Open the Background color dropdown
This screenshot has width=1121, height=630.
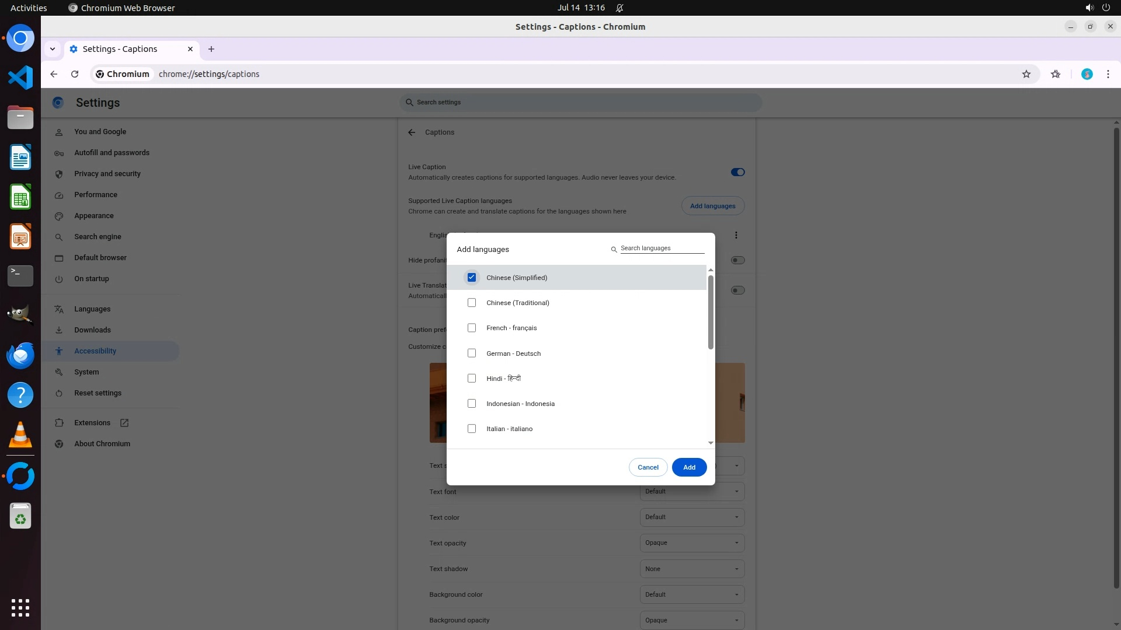pos(692,594)
